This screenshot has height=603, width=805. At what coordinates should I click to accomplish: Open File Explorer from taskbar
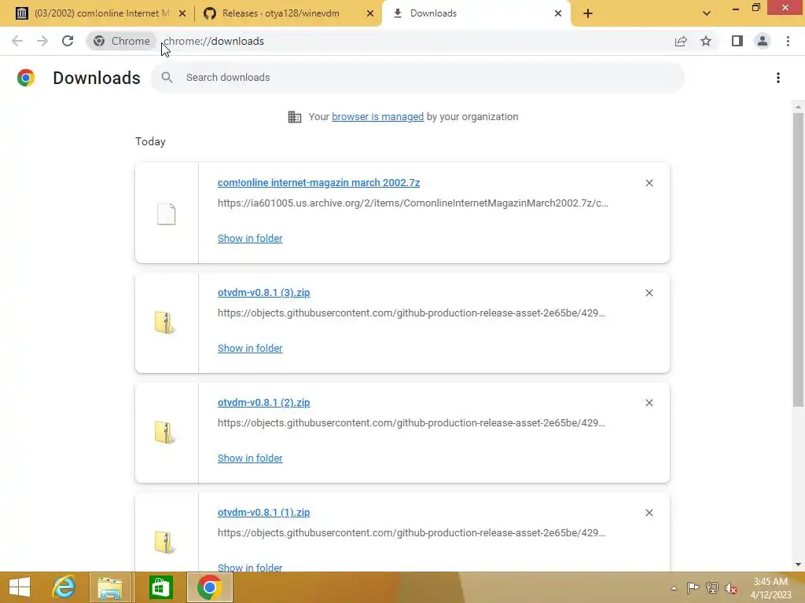[x=110, y=587]
